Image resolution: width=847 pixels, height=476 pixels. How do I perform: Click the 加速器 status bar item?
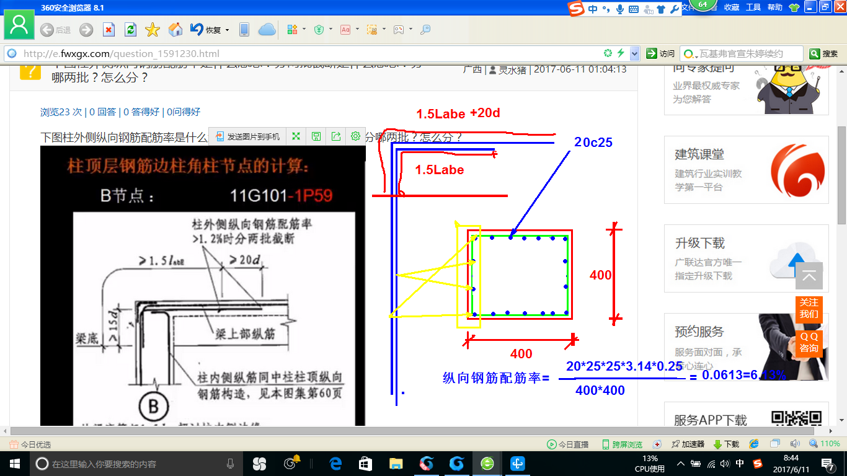pyautogui.click(x=688, y=444)
